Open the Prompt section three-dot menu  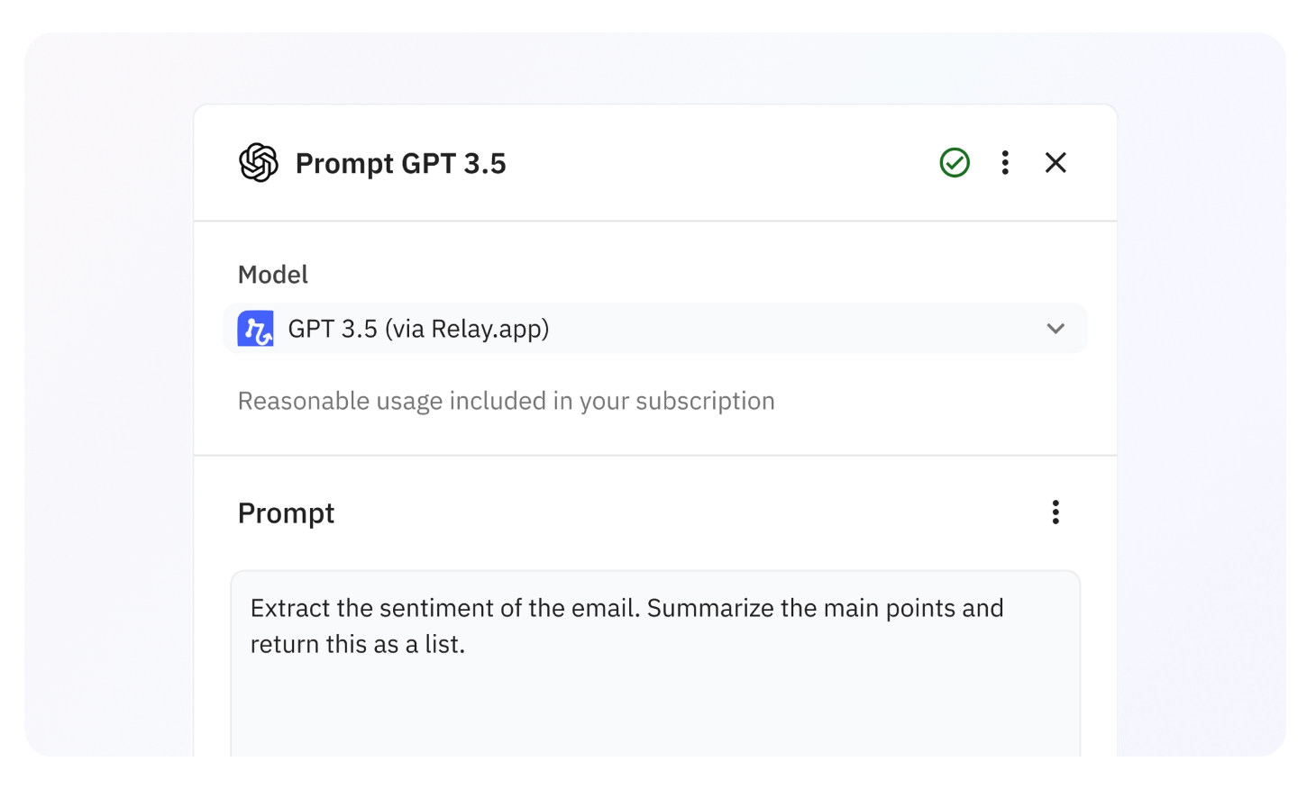pyautogui.click(x=1056, y=512)
